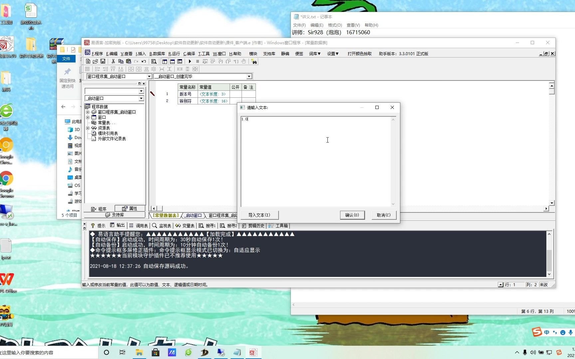575x359 pixels.
Task: Click the Task View taskbar icon
Action: [122, 352]
